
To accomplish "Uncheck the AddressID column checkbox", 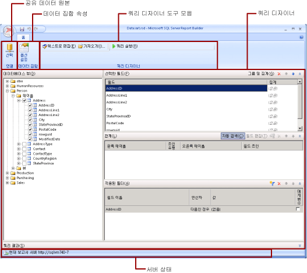I will coord(30,106).
